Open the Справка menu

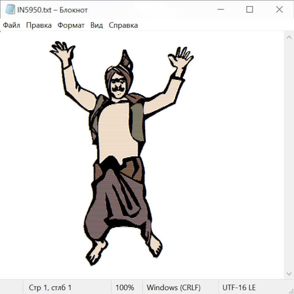(123, 25)
